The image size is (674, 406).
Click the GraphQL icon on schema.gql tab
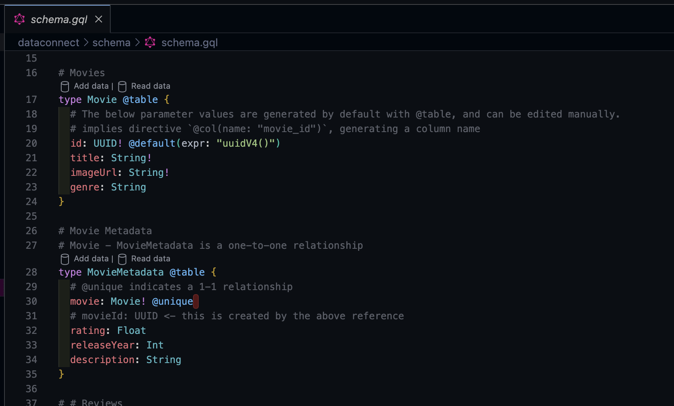click(x=19, y=19)
